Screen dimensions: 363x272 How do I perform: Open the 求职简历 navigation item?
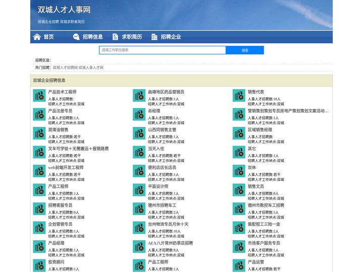(132, 37)
